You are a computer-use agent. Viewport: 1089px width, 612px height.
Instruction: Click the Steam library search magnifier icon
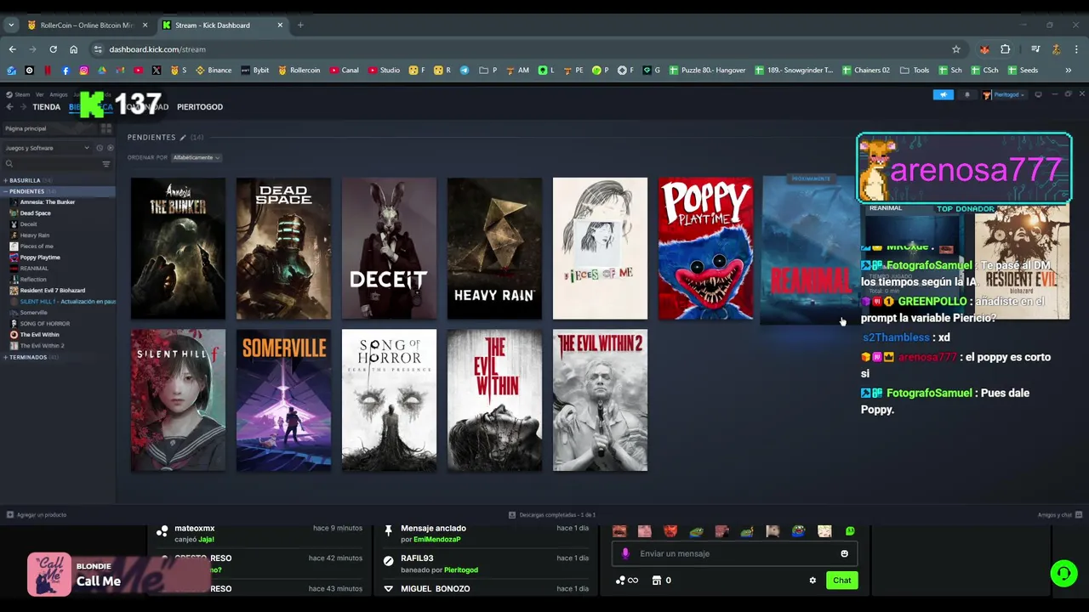point(9,164)
